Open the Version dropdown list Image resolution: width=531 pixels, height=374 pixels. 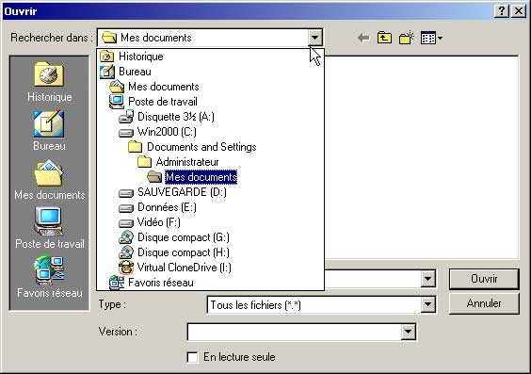tap(409, 332)
